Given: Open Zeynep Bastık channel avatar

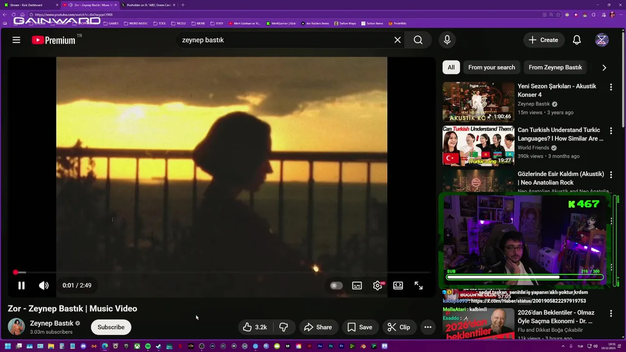Looking at the screenshot, I should (x=16, y=327).
